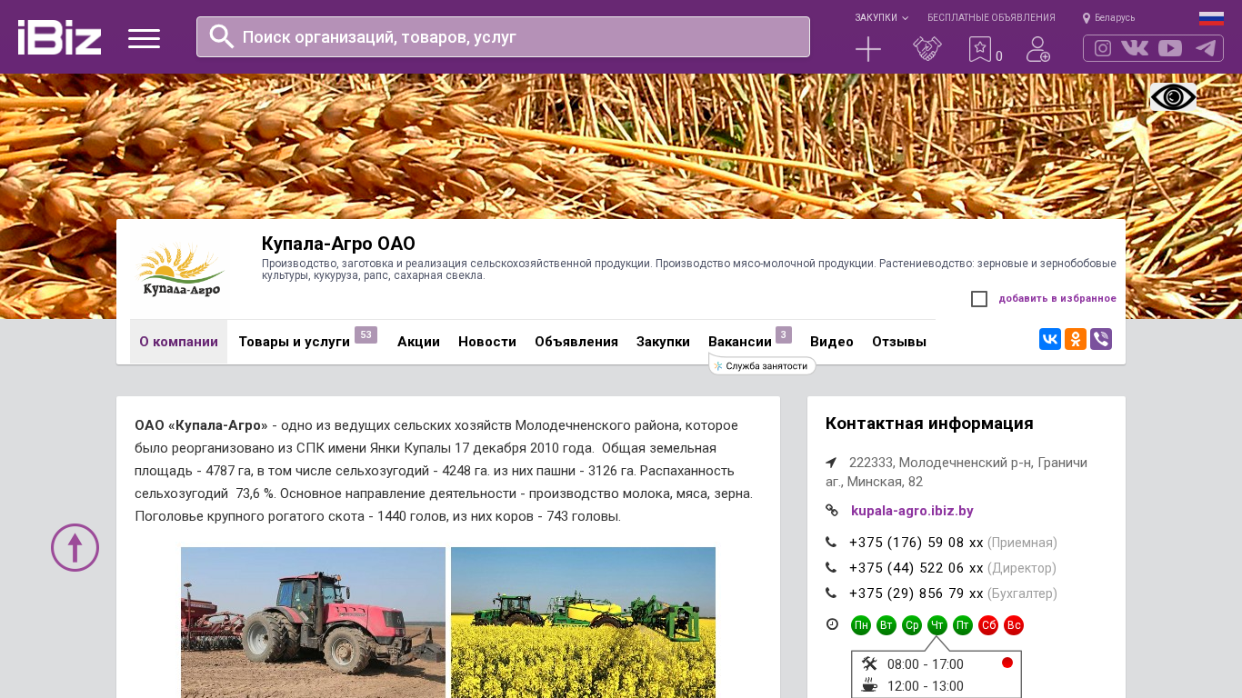1242x698 pixels.
Task: Click the БЕСПЛАТНЫЕ ОБЪЯВЛЕНИЯ link
Action: tap(991, 18)
